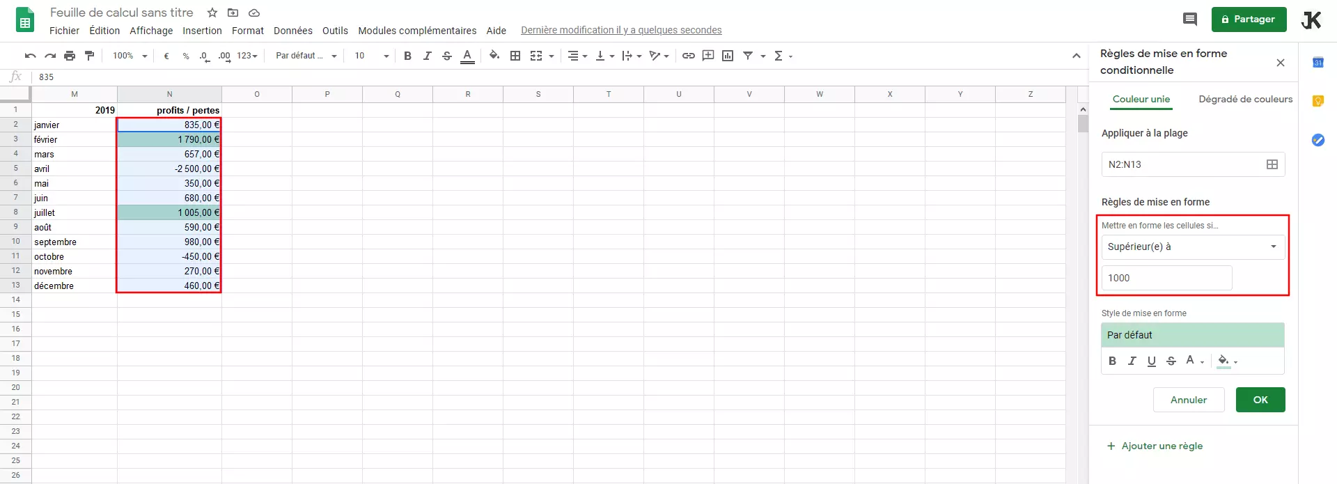The width and height of the screenshot is (1337, 484).
Task: Confirm rule with OK button
Action: click(x=1260, y=400)
